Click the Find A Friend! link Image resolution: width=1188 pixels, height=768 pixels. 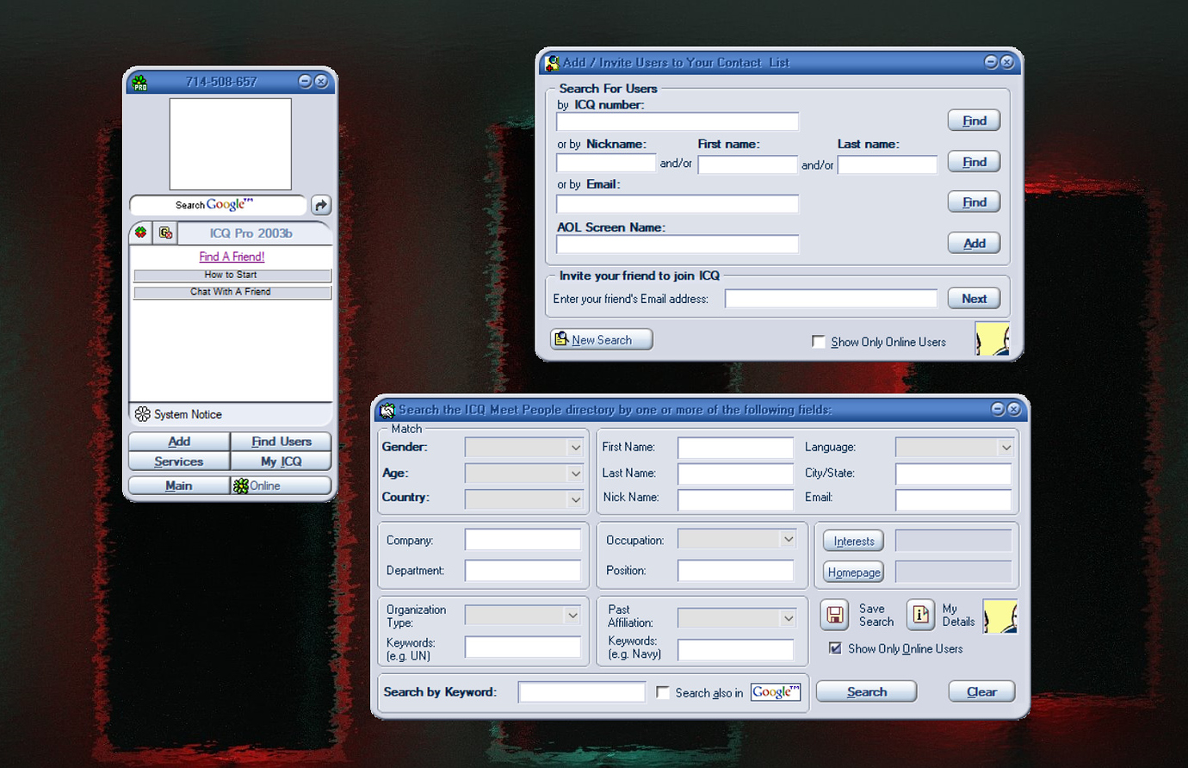[232, 257]
